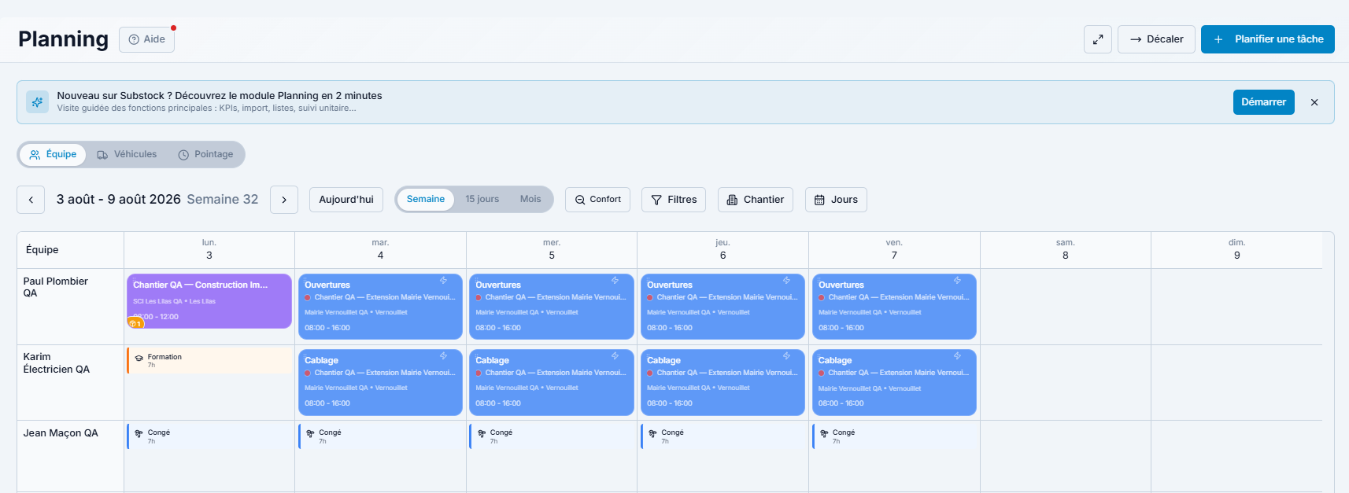This screenshot has width=1349, height=493.
Task: Click the sparkle icon in the banner
Action: tap(37, 102)
